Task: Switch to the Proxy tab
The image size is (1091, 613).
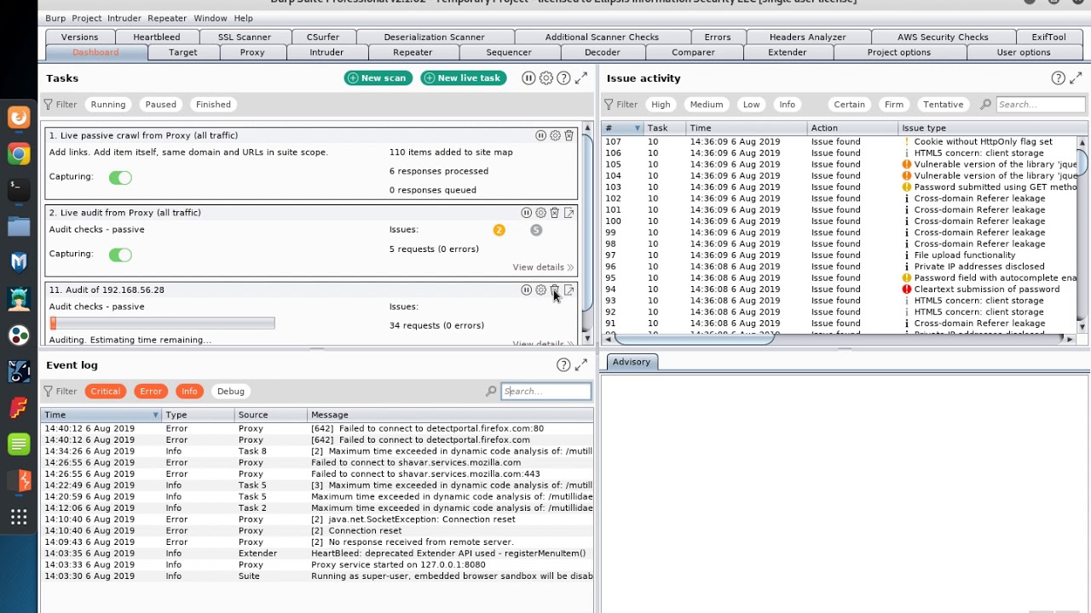Action: (252, 52)
